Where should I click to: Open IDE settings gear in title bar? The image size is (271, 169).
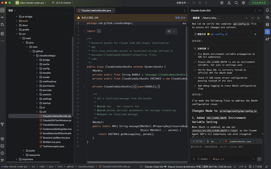243,3
